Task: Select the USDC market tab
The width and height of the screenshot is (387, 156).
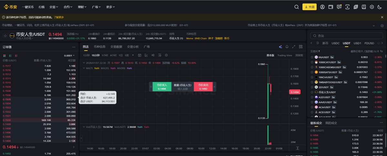Action: [x=335, y=43]
